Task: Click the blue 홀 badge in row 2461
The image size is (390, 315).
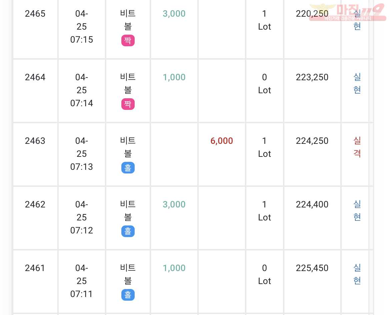Action: (x=128, y=295)
